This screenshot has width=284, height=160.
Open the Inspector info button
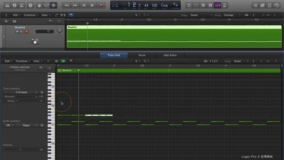pos(15,5)
